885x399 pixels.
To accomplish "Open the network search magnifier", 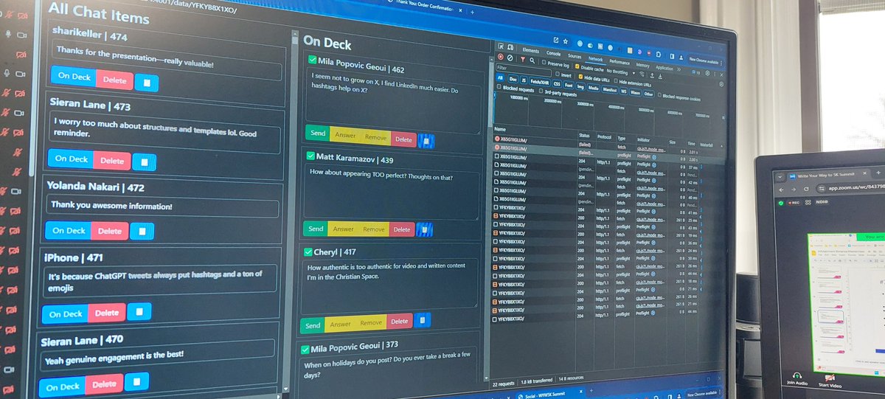I will (x=532, y=60).
